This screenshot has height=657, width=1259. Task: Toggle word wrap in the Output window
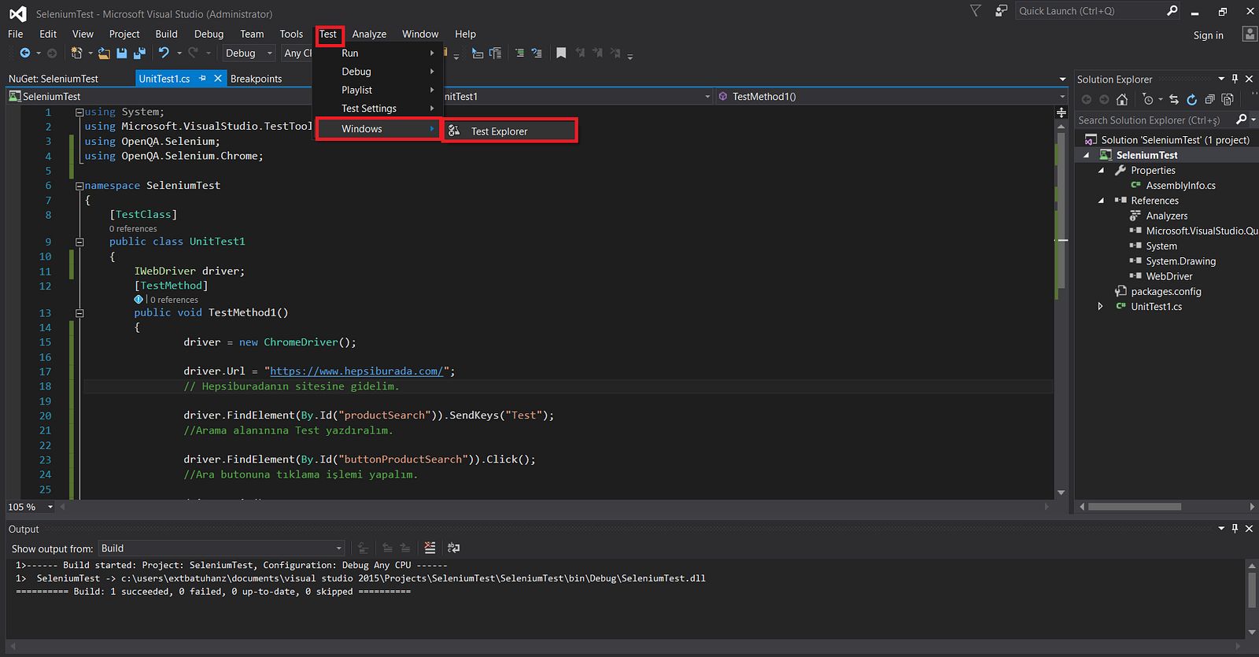[x=454, y=548]
